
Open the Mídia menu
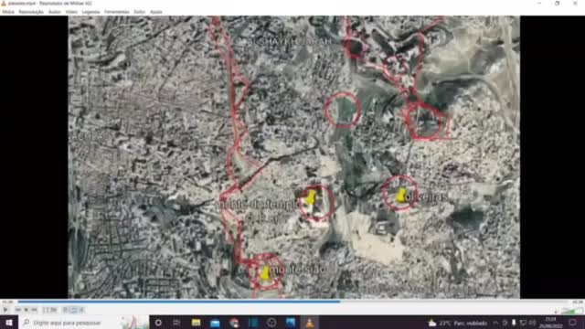pos(8,12)
